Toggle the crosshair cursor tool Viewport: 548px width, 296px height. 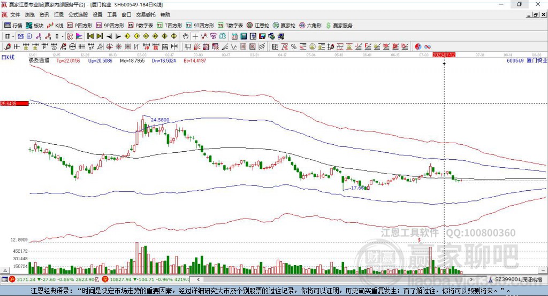[x=195, y=36]
